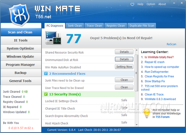Click the lightbulb forum help icon
186x133 pixels.
tap(147, 113)
